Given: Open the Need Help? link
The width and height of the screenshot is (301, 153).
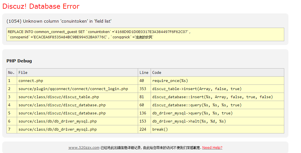Looking at the screenshot, I should (212, 148).
